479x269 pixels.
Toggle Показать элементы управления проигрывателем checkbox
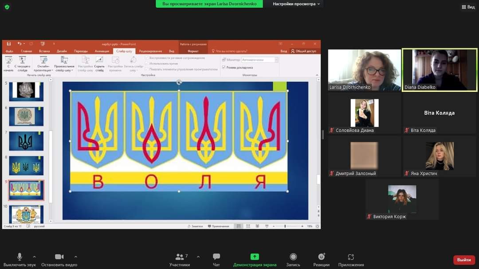147,69
